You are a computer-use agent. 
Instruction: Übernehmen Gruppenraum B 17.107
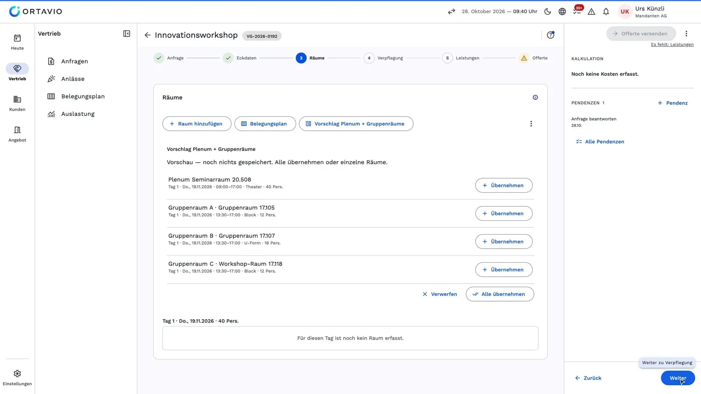click(x=504, y=242)
